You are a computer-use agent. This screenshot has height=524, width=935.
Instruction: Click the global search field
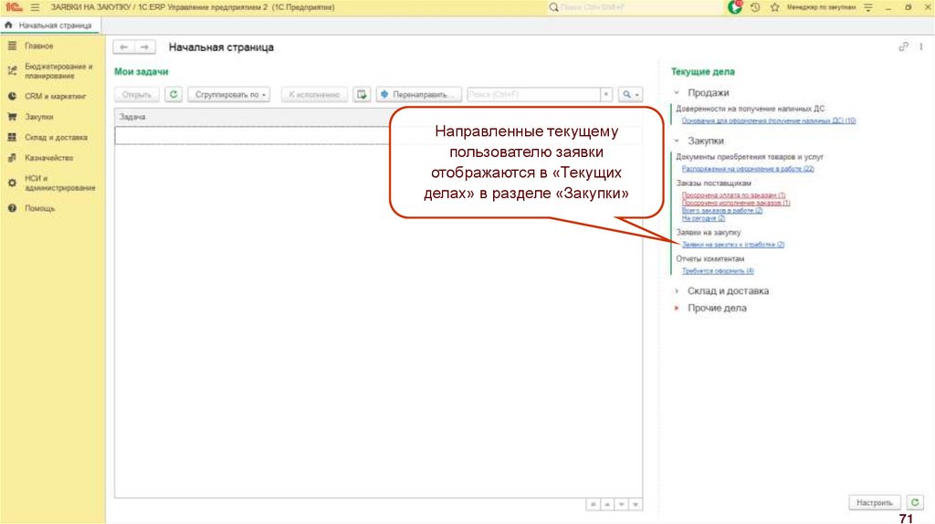636,7
